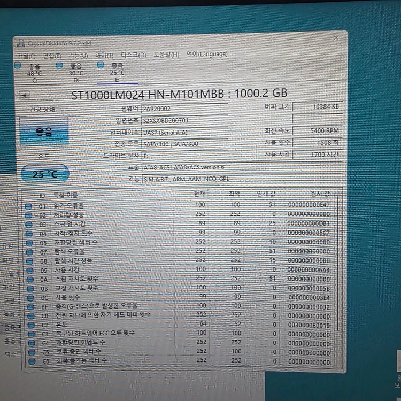
Task: Click the status icon for attribute C6
Action: (x=32, y=361)
